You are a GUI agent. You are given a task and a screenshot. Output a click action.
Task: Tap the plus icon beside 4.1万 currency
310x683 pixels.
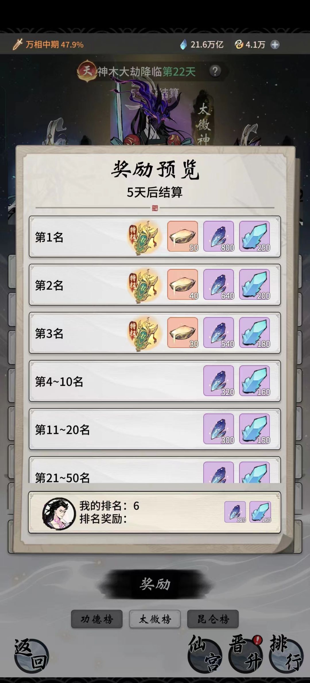pos(275,45)
